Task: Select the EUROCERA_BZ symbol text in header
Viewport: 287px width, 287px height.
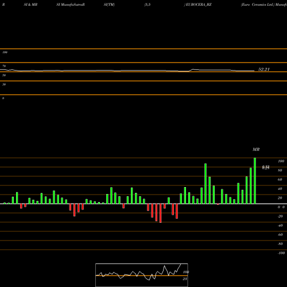Action: pyautogui.click(x=198, y=5)
